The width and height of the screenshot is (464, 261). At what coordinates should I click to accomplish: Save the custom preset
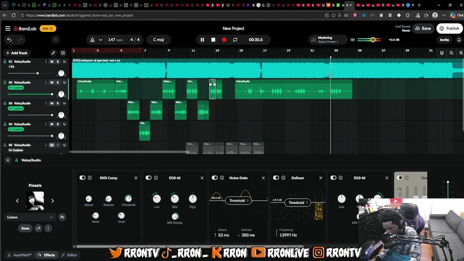tap(25, 228)
